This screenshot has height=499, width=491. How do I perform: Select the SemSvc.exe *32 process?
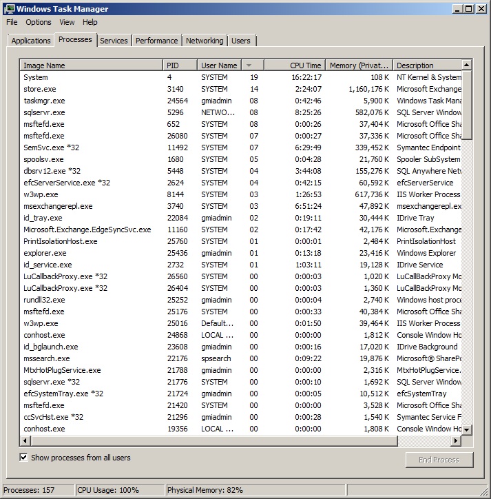(241, 147)
